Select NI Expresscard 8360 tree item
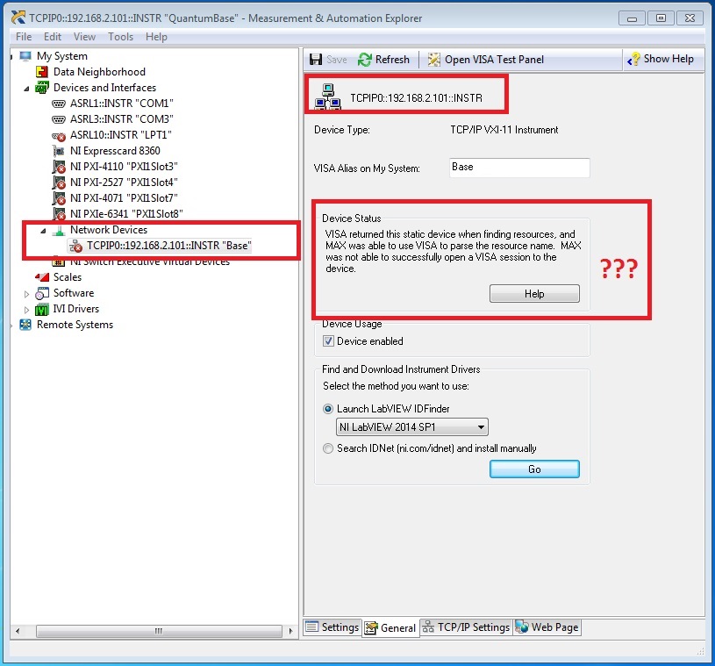 click(x=115, y=151)
